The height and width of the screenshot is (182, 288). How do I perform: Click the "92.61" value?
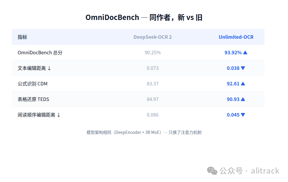point(233,84)
